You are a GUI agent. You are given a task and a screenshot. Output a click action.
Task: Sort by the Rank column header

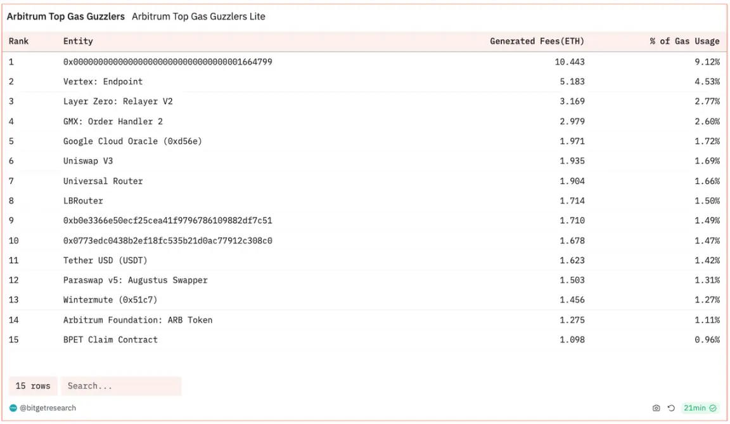point(18,41)
